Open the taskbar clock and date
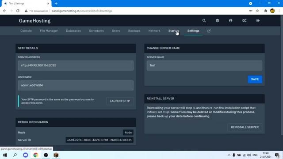Image resolution: width=283 pixels, height=159 pixels. [x=266, y=155]
